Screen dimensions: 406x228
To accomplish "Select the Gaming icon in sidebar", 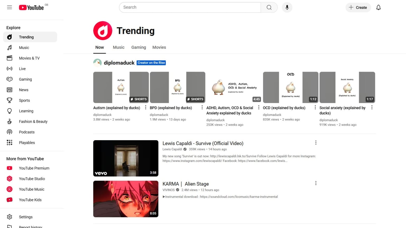I will click(10, 79).
